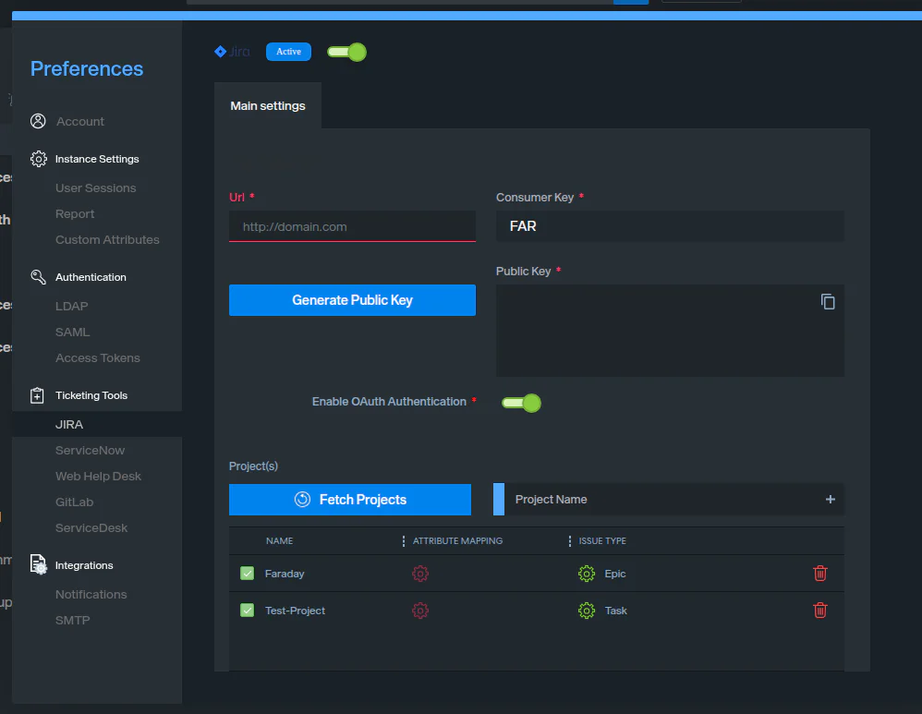Screen dimensions: 922x714
Task: Open issue type settings for Epic
Action: click(586, 574)
